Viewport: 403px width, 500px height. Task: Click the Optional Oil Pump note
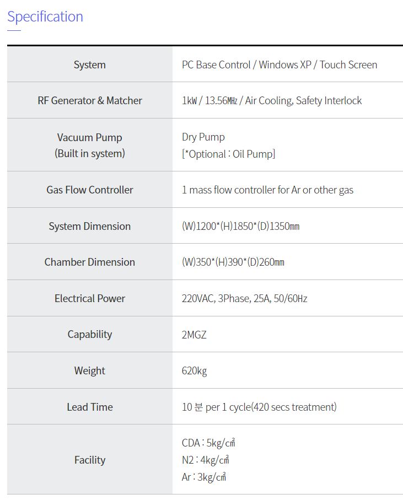pyautogui.click(x=228, y=154)
